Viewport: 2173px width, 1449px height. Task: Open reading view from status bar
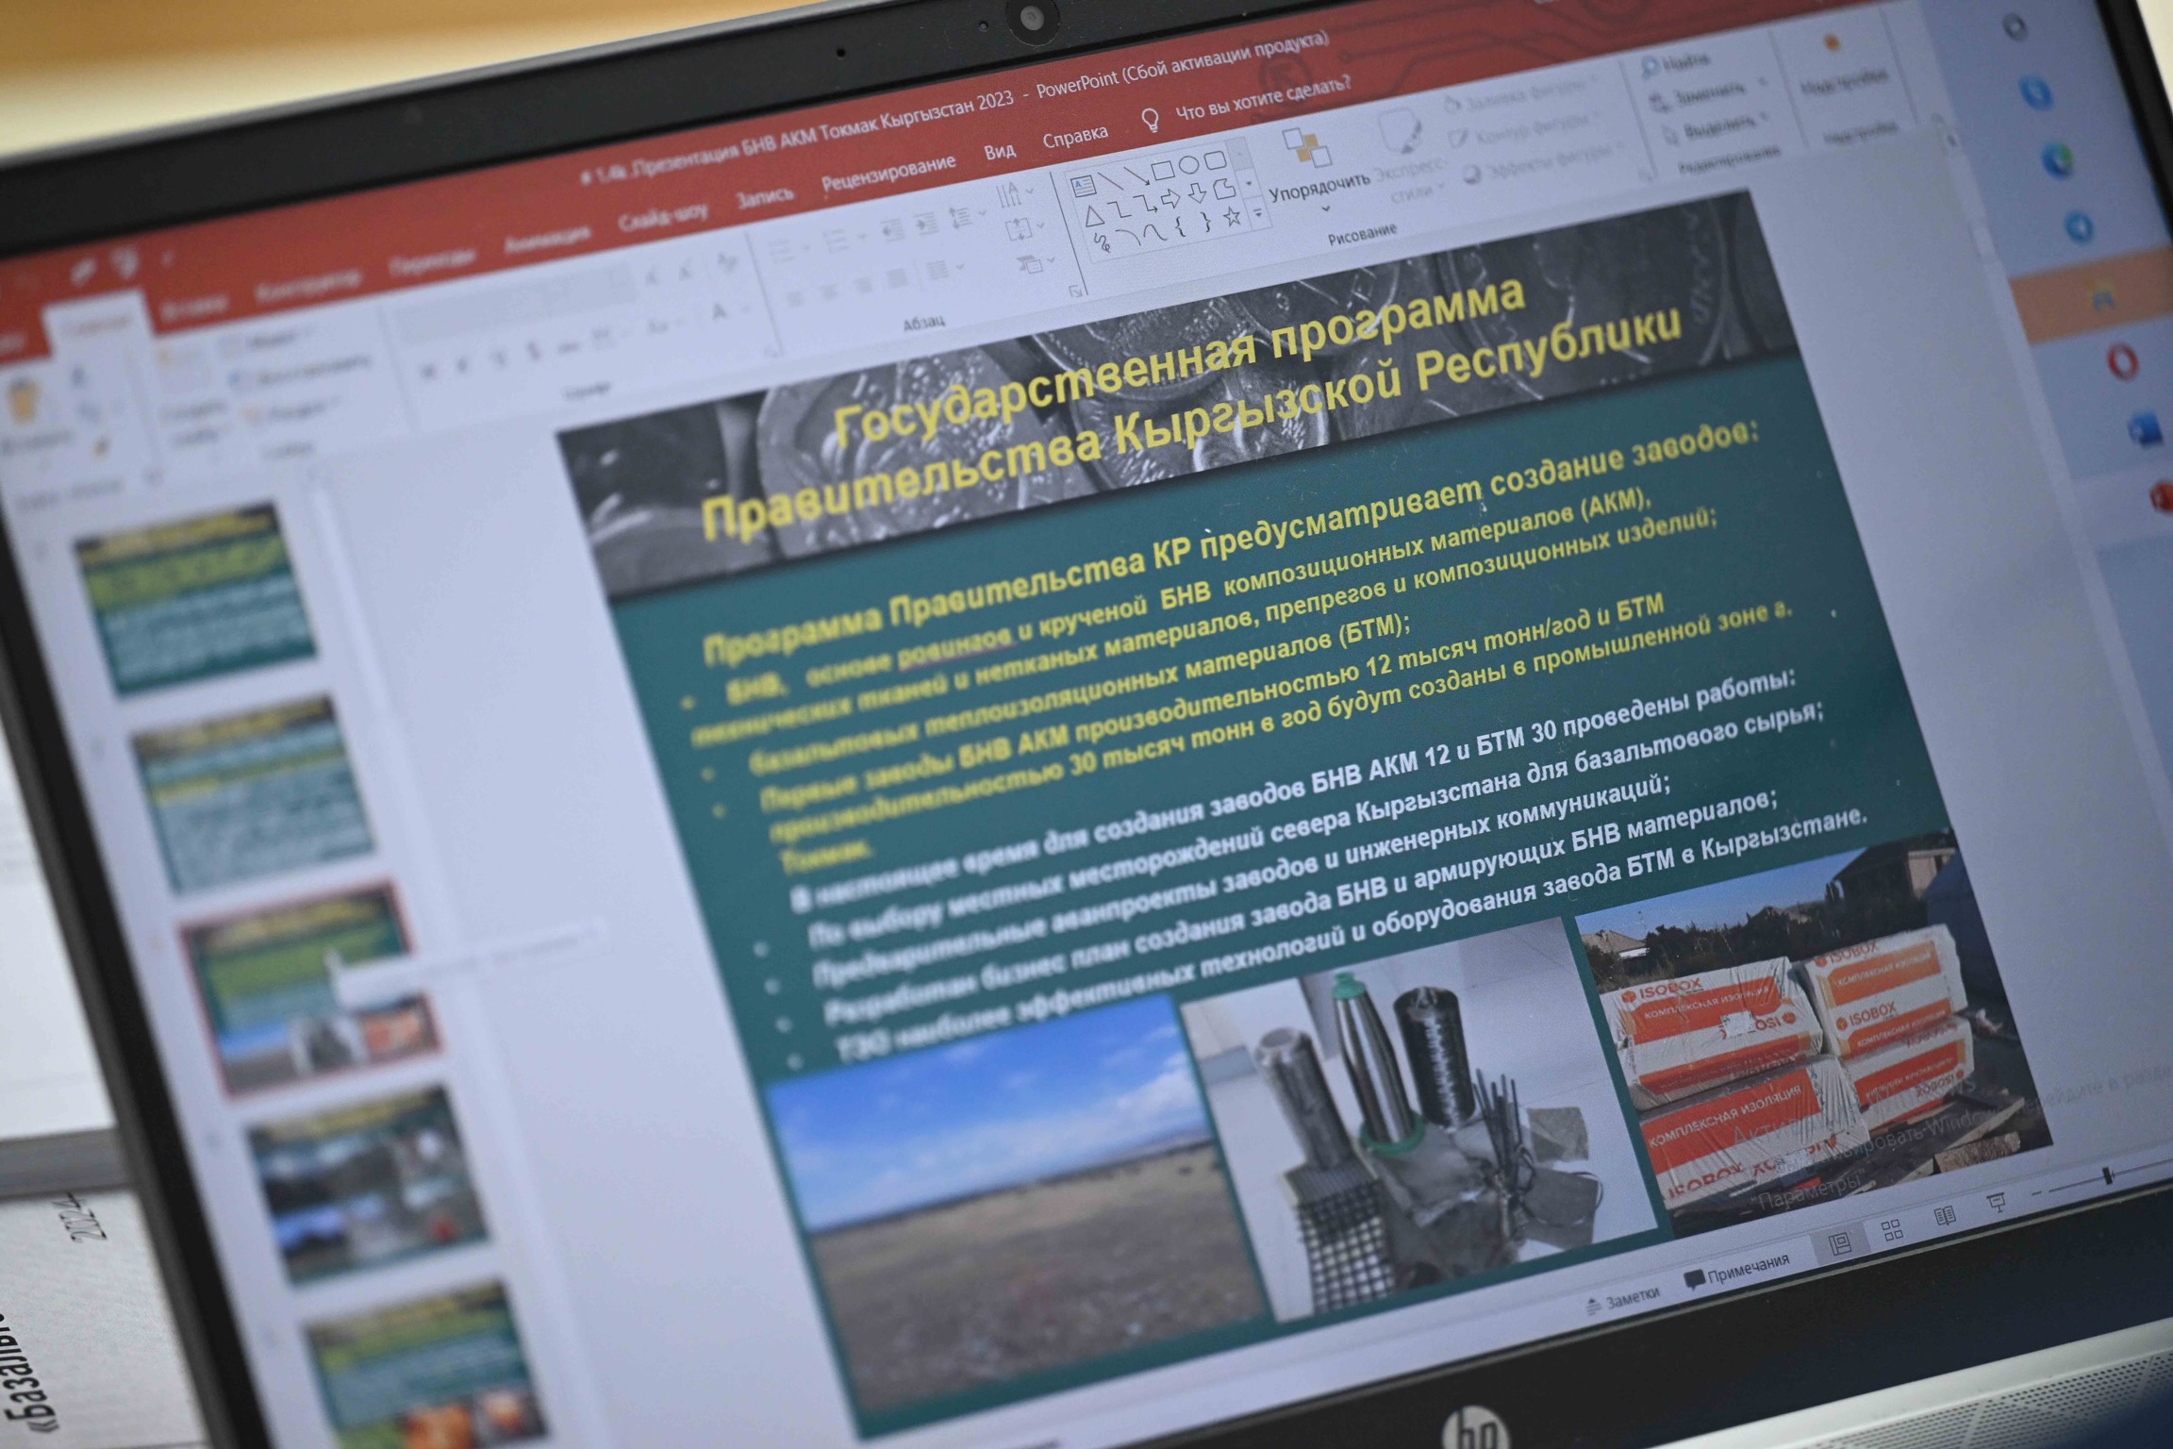[1944, 1217]
